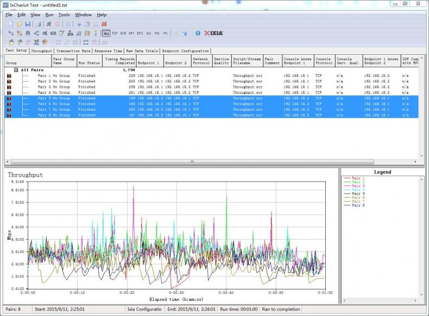Open the Tools menu
429x316 pixels.
click(64, 15)
